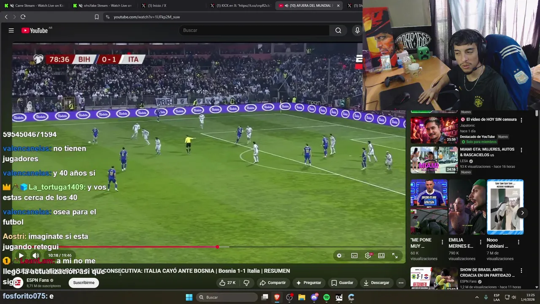The image size is (540, 304).
Task: Close the AFUERA DEL MUNDIAL tab
Action: coord(338,5)
